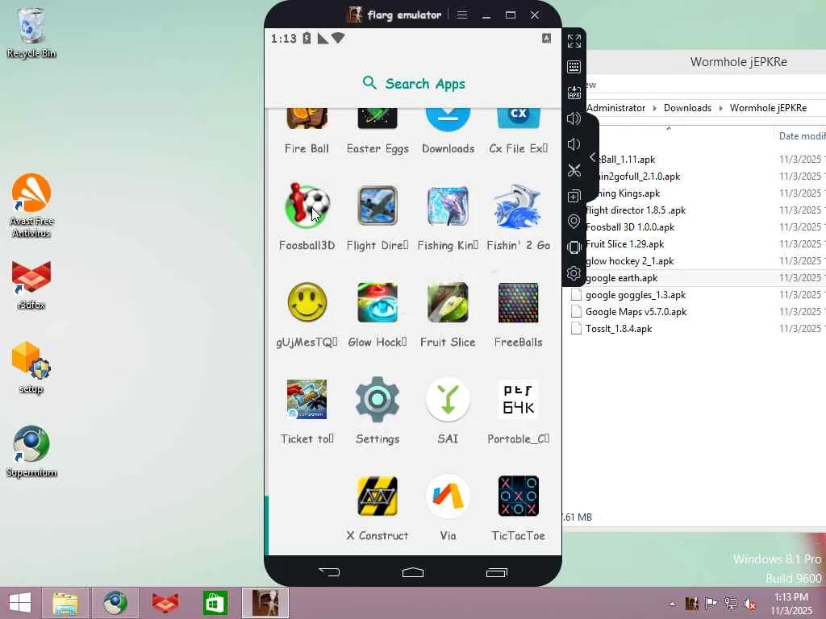Open the smiley face gUjMesTQ app
Screen dimensions: 826x619
pyautogui.click(x=307, y=302)
